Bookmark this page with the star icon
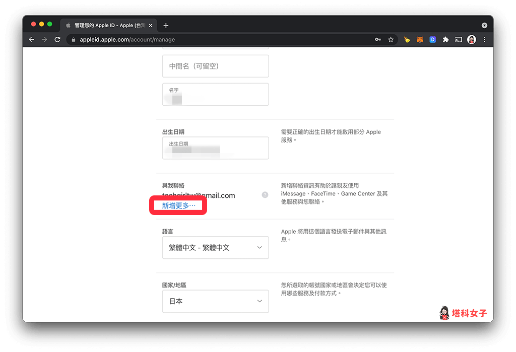 (x=391, y=39)
